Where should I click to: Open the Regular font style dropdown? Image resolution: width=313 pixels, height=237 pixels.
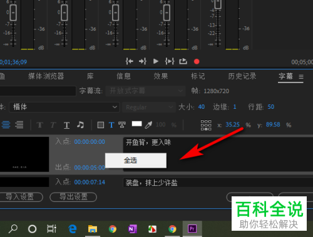click(x=149, y=108)
